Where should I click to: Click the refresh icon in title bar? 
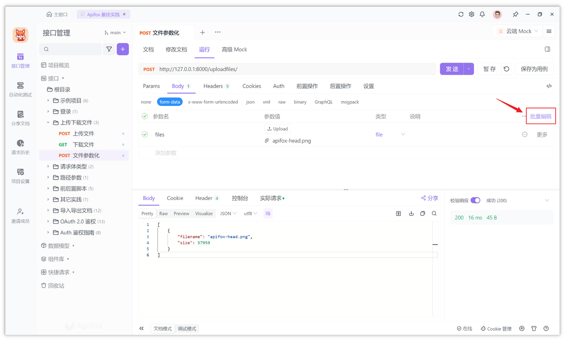pos(461,14)
